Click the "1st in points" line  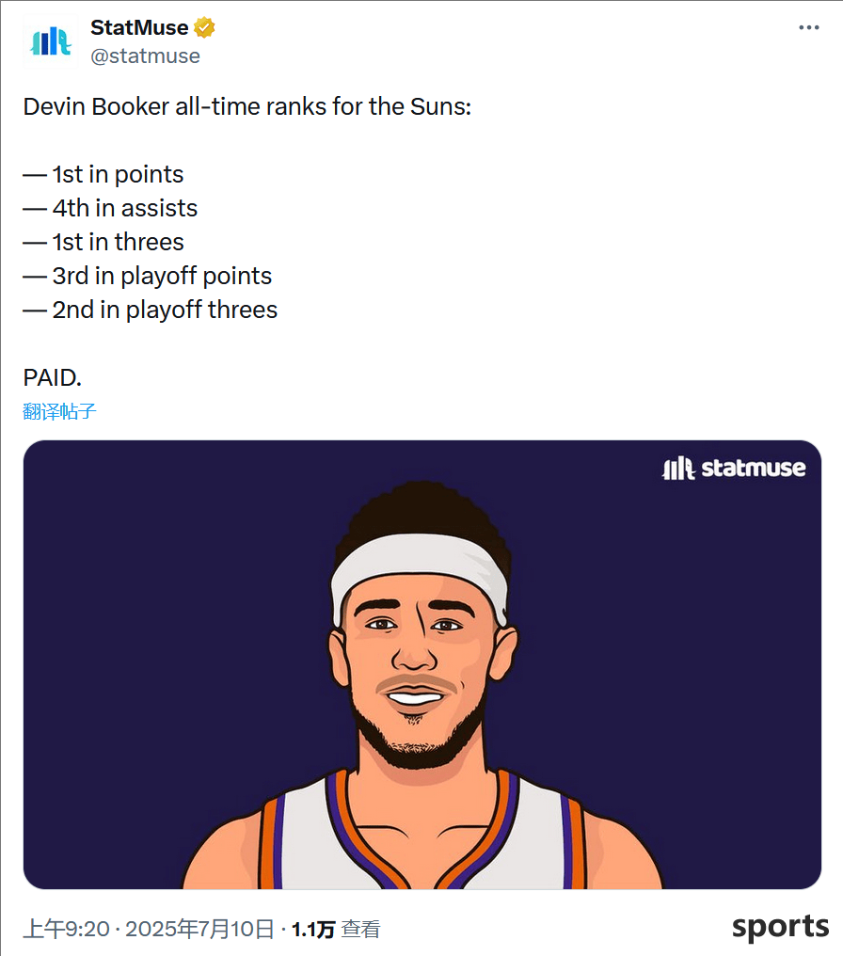(x=103, y=174)
